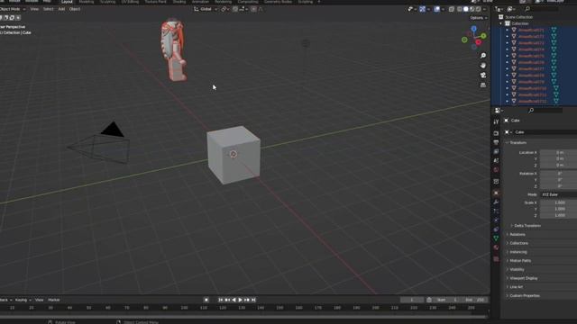Click the red X axis gizmo ball

tap(479, 42)
